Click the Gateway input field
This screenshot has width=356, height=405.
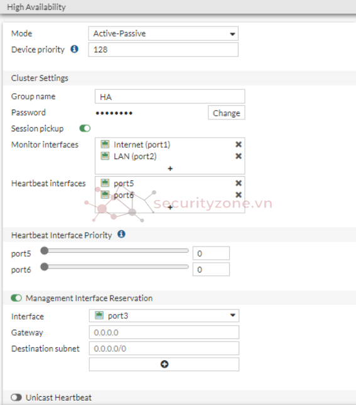point(164,333)
